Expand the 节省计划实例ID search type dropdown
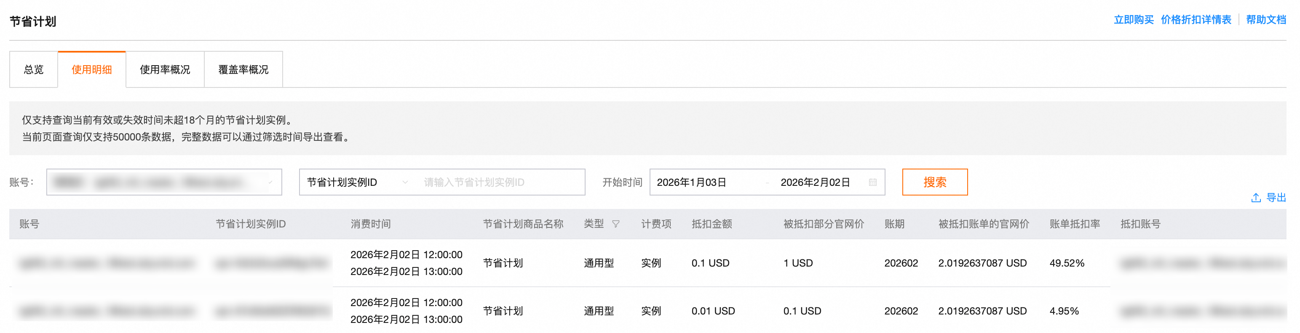The image size is (1300, 333). point(358,182)
